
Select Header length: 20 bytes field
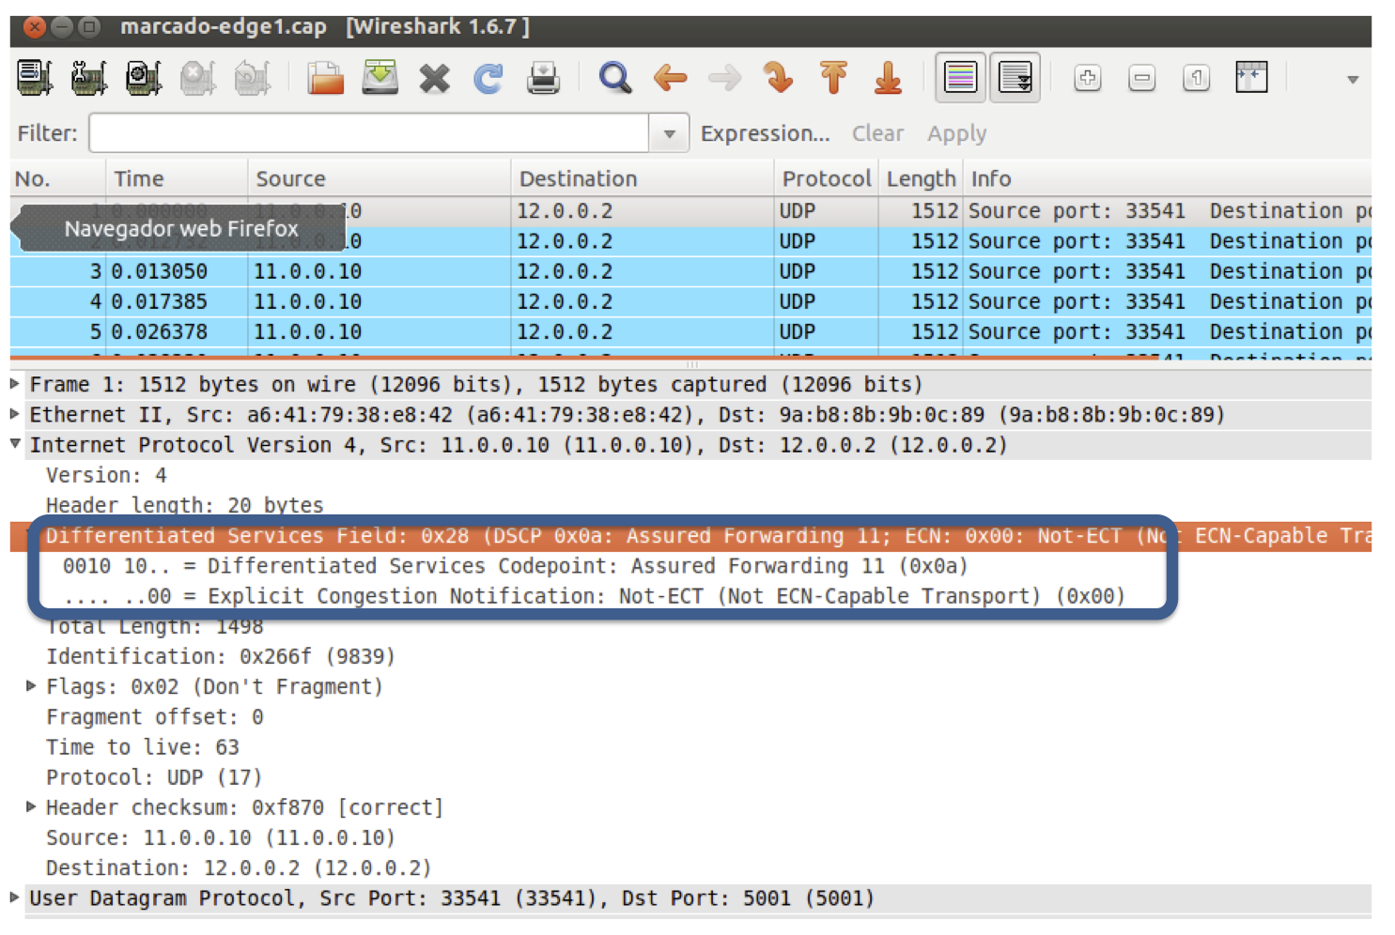pyautogui.click(x=184, y=505)
